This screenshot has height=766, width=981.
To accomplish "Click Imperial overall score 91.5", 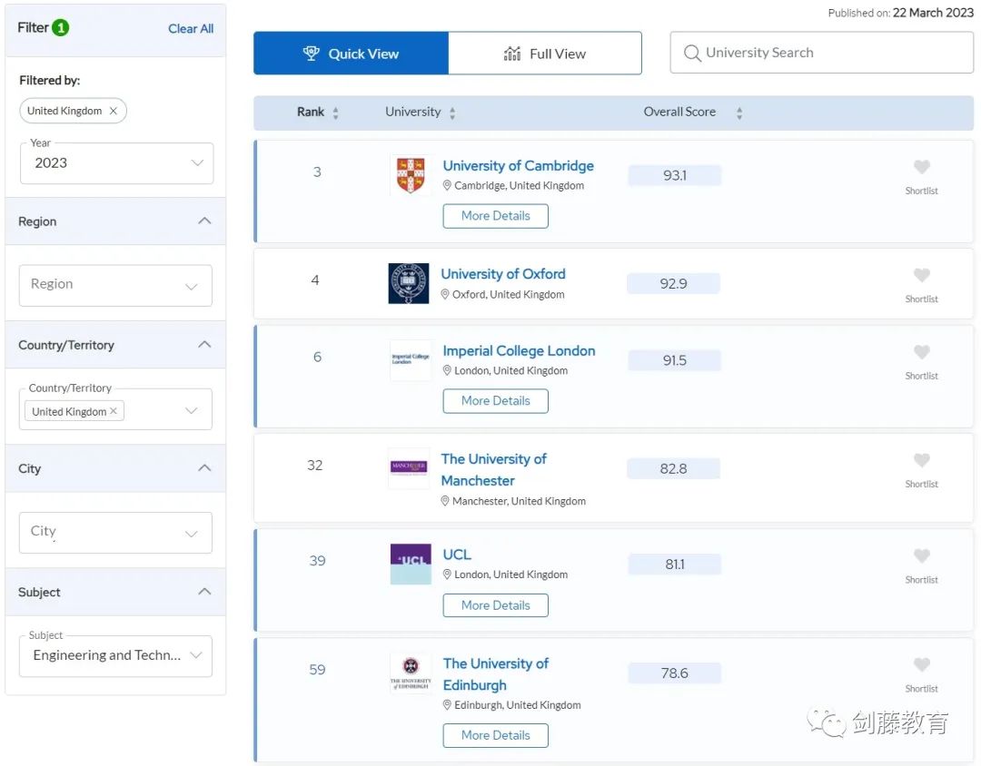I will (674, 360).
